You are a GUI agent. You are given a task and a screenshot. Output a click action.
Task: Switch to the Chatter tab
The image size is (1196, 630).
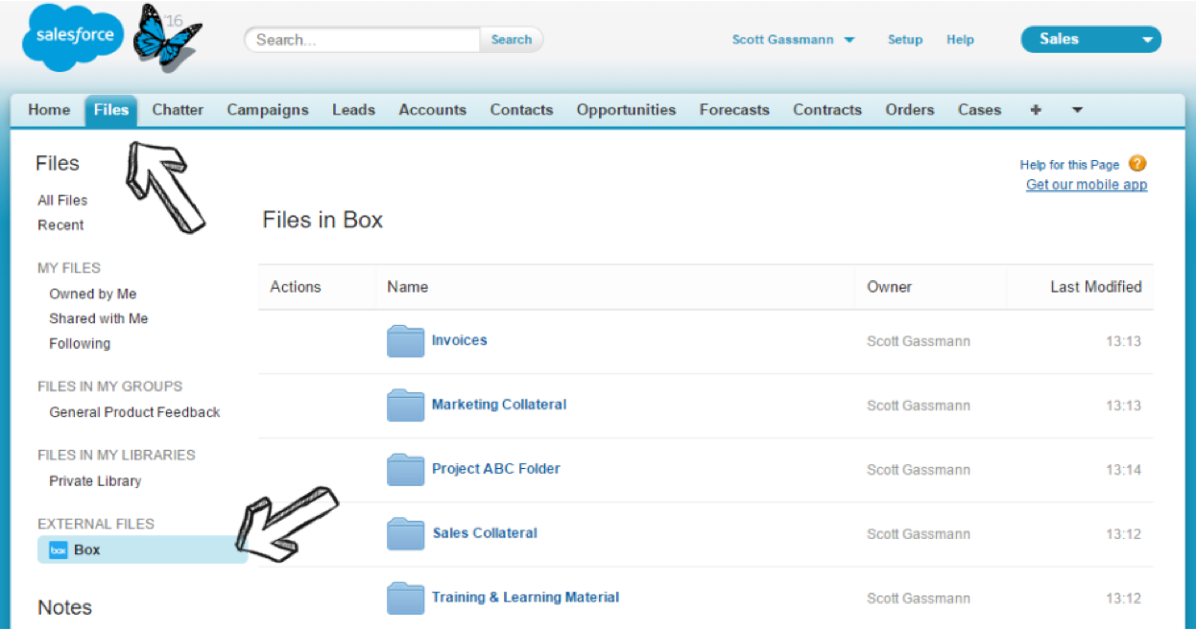178,110
